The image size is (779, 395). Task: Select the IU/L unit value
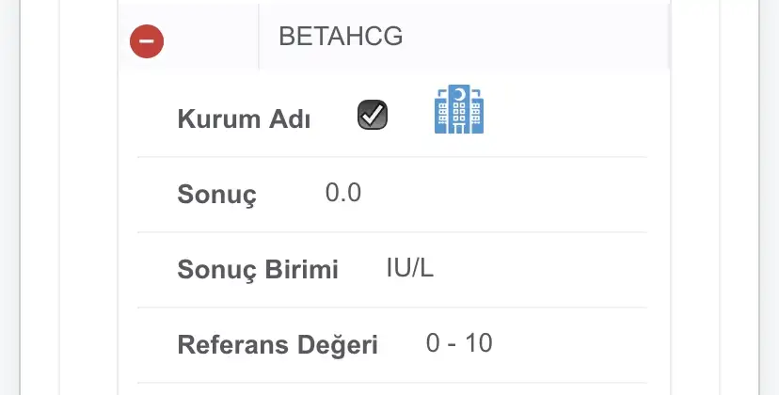(410, 268)
